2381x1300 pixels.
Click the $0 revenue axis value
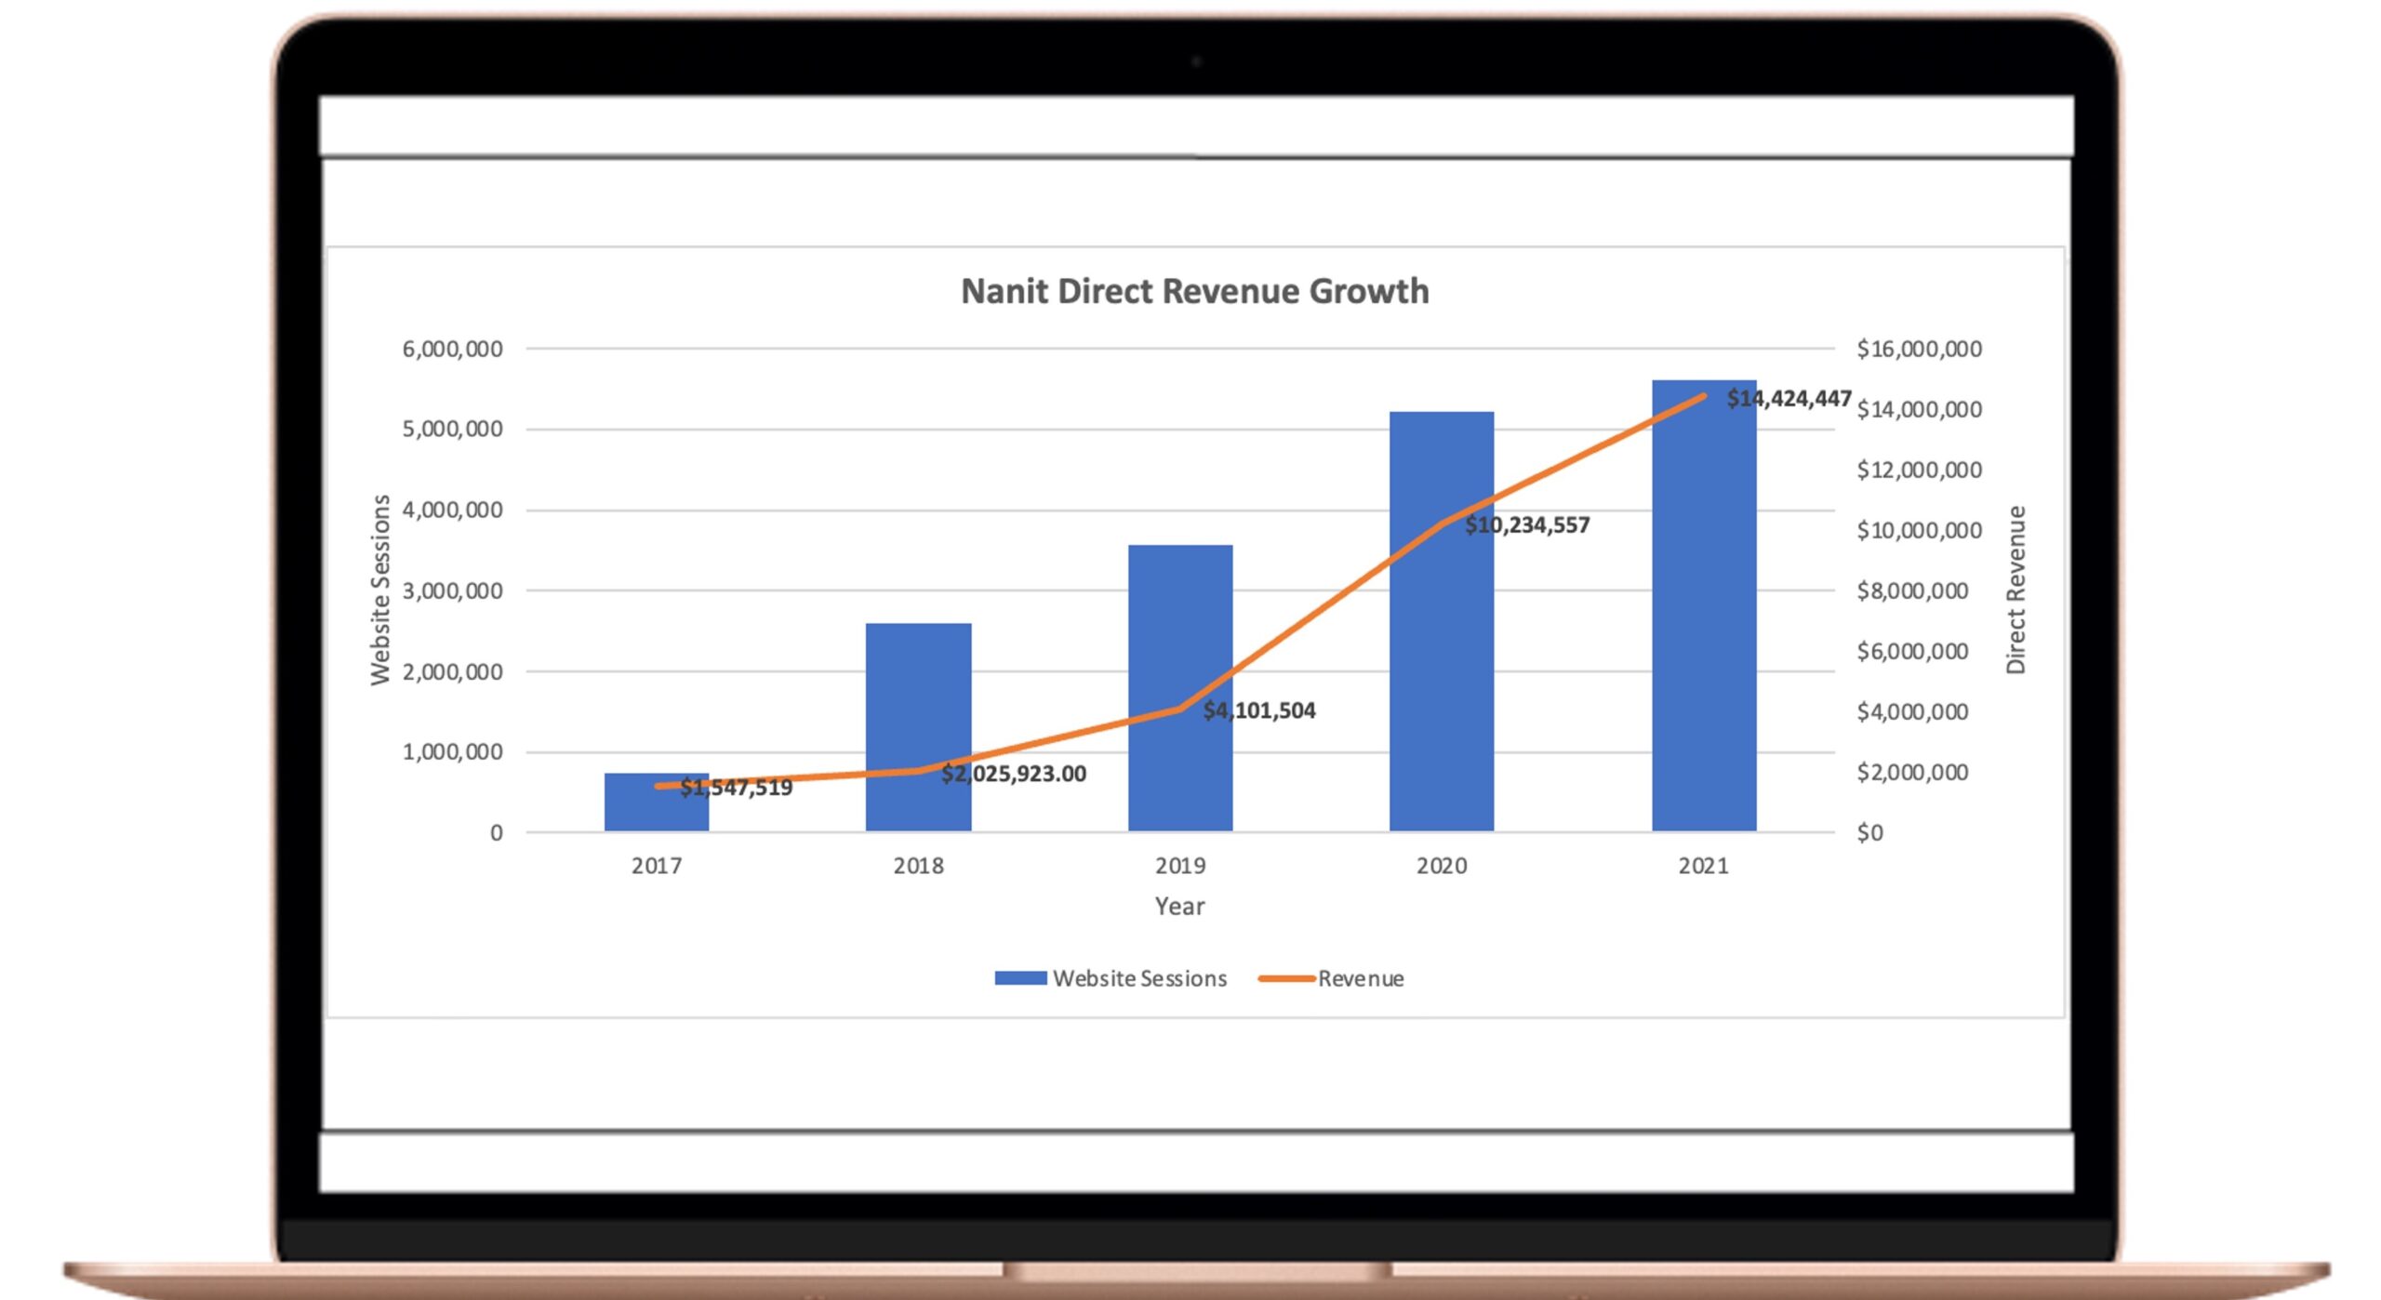coord(1870,833)
